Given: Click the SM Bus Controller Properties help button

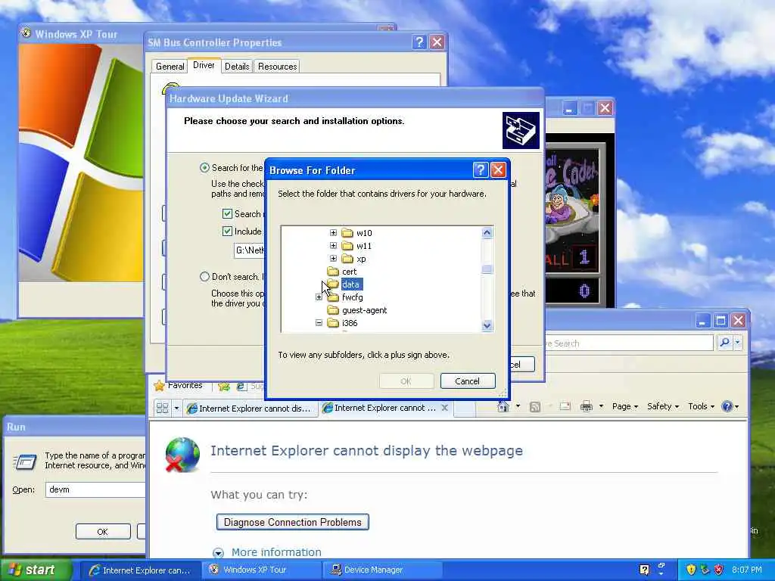Looking at the screenshot, I should tap(419, 42).
